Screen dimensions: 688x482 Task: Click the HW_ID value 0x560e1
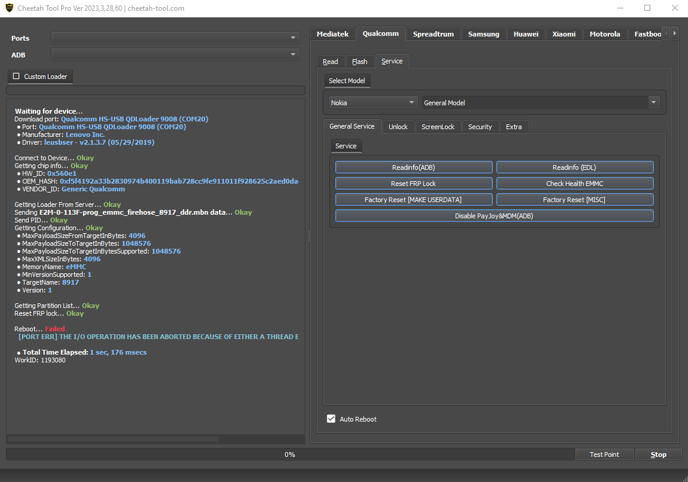tap(62, 173)
